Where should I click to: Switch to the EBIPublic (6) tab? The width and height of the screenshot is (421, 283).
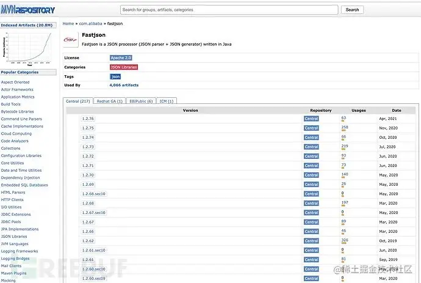[x=141, y=101]
